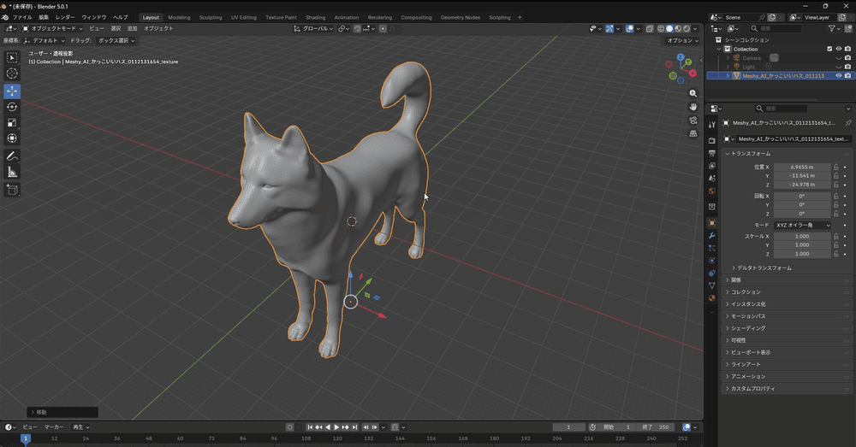
Task: Switch to the Sculpting workspace tab
Action: (x=210, y=17)
